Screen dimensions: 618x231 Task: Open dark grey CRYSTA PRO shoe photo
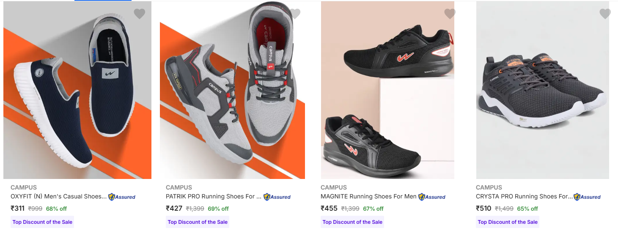(542, 97)
